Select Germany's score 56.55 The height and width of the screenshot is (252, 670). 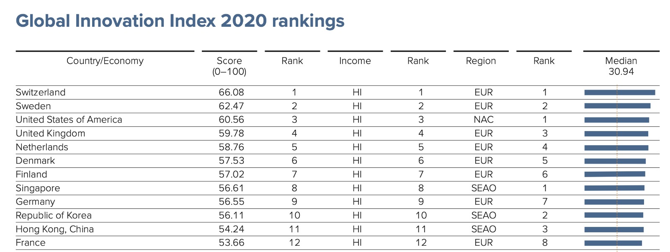231,202
